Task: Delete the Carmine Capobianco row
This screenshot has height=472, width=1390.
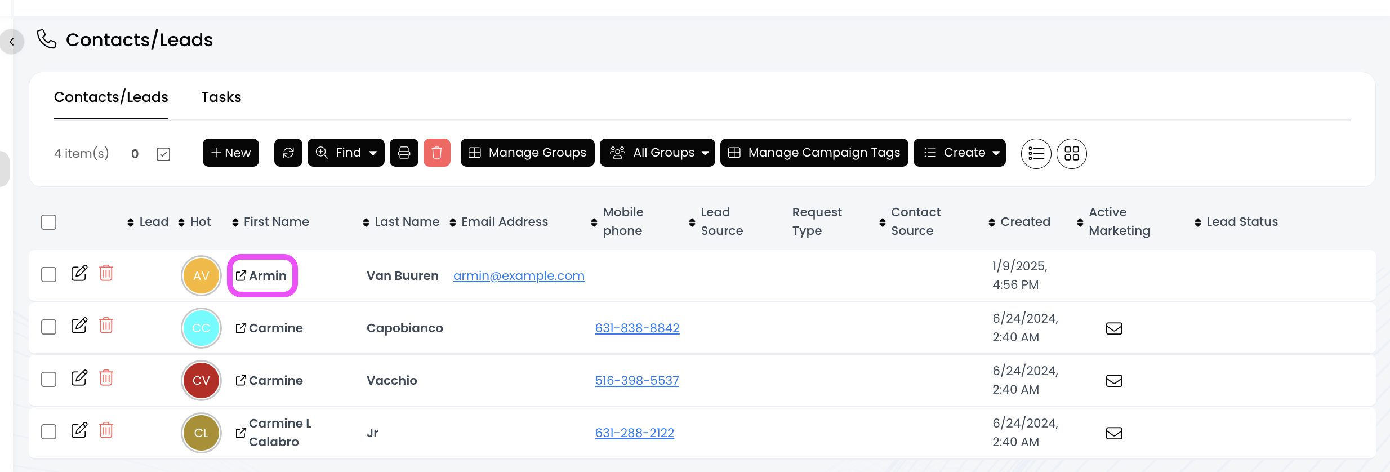Action: click(x=106, y=326)
